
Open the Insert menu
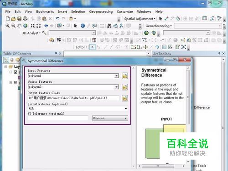pos(62,11)
